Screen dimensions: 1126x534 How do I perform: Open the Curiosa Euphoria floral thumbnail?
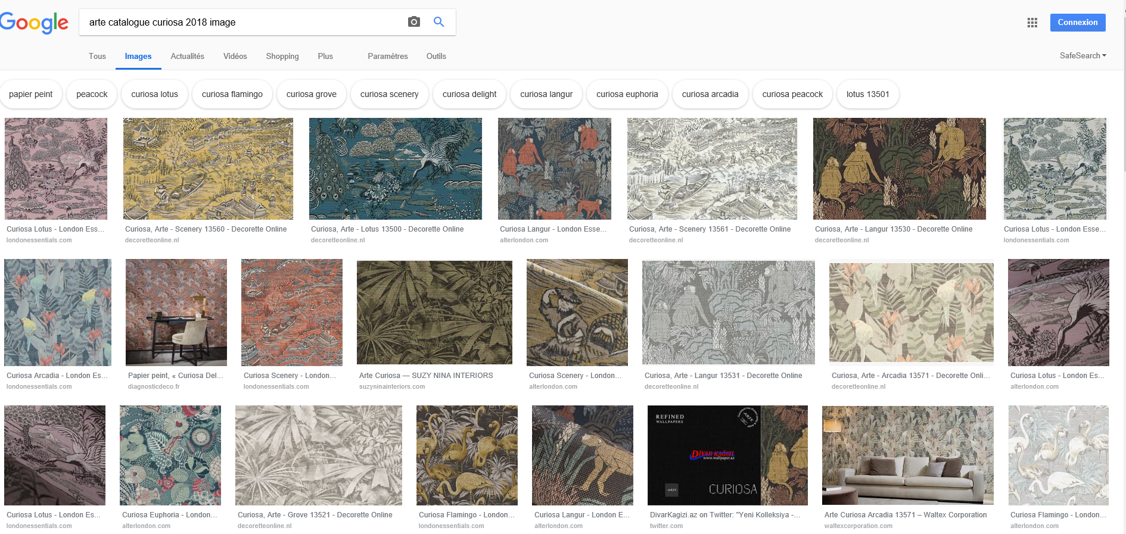click(x=170, y=455)
